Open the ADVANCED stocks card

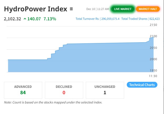click(23, 89)
